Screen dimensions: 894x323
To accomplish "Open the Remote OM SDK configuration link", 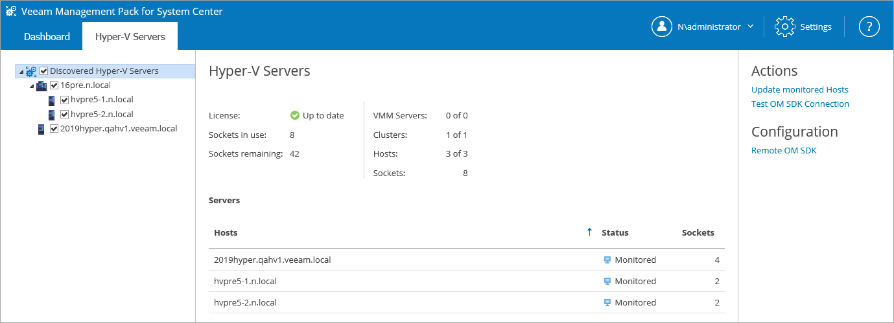I will (x=784, y=151).
